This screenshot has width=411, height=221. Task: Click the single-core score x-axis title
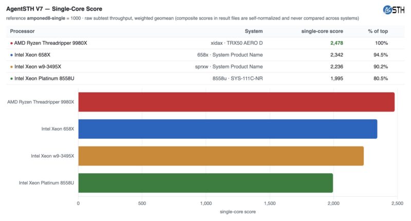pos(238,212)
